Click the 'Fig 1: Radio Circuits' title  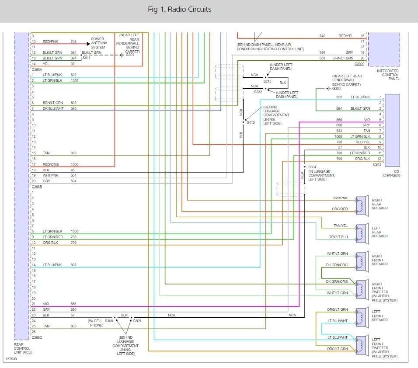(180, 9)
